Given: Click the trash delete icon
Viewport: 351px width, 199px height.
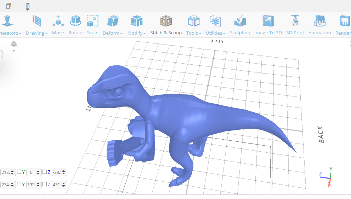Looking at the screenshot, I should pyautogui.click(x=28, y=6).
